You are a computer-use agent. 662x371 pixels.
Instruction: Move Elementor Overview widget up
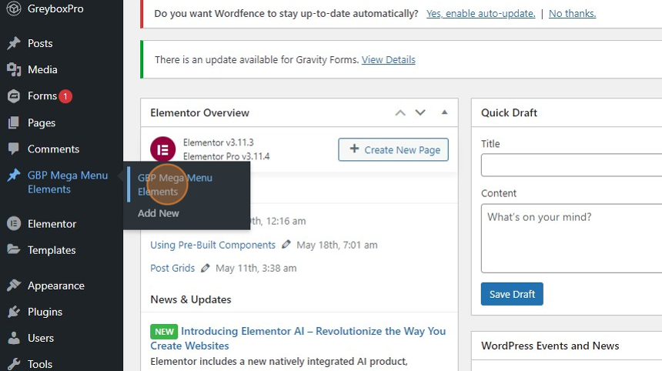(400, 112)
